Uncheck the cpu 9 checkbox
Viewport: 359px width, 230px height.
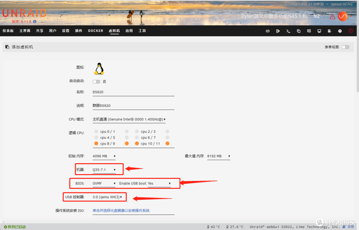pos(127,143)
